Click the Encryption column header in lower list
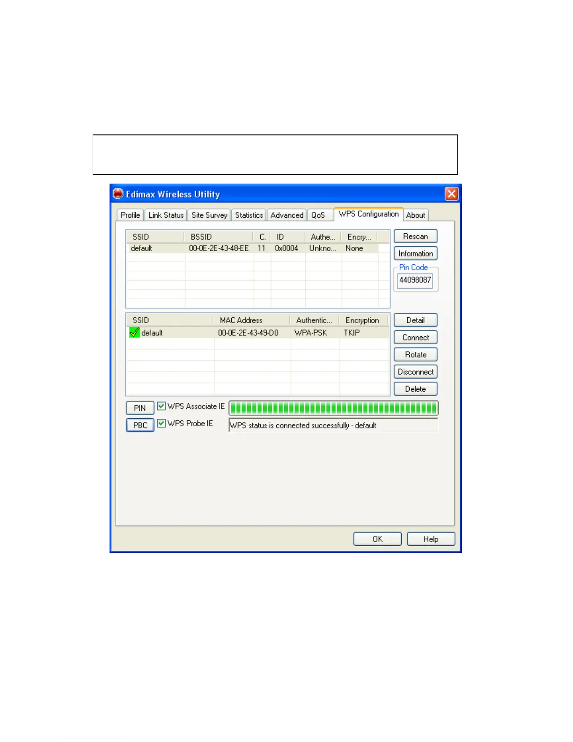Screen dimensions: 573x742 tap(364, 320)
